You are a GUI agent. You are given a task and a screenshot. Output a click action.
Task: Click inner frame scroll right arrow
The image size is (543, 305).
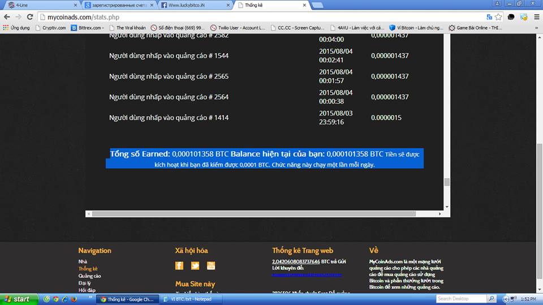(x=440, y=214)
